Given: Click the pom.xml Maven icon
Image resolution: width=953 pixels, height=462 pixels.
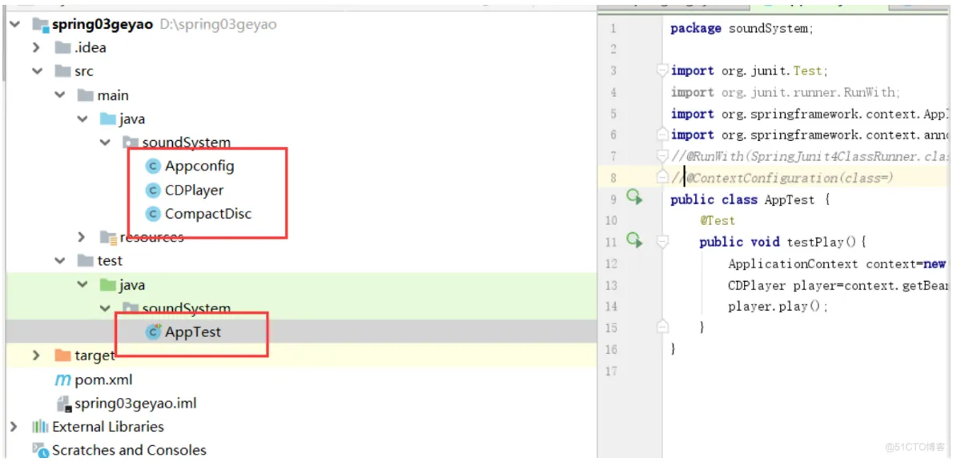Looking at the screenshot, I should (62, 380).
